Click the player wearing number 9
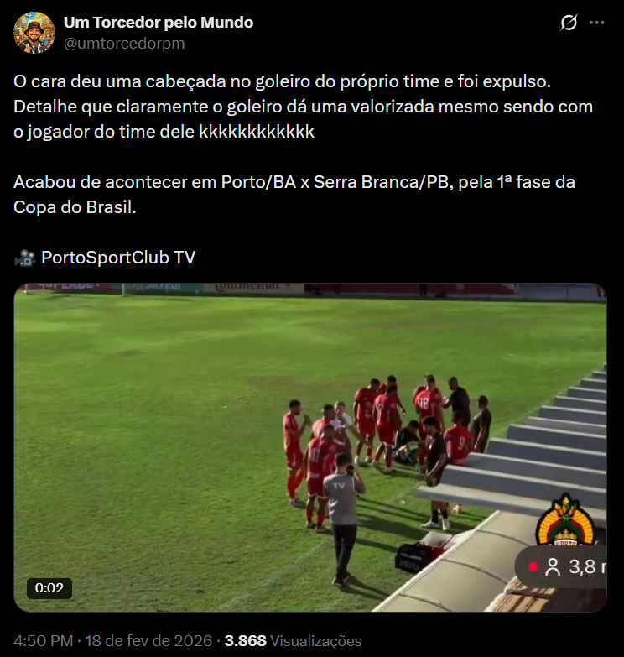Image resolution: width=624 pixels, height=657 pixels. [457, 442]
